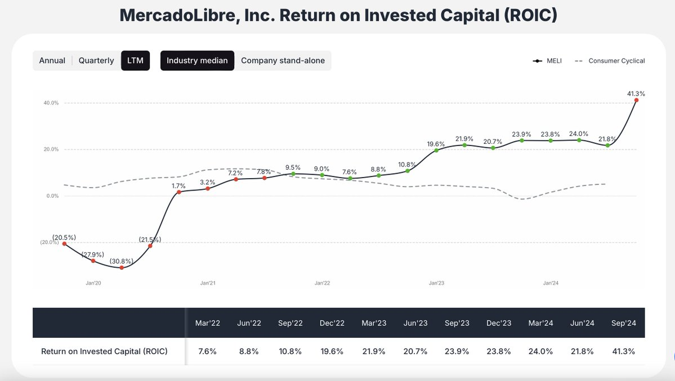This screenshot has height=381, width=675.
Task: Click the Sep'24 column header
Action: (624, 323)
